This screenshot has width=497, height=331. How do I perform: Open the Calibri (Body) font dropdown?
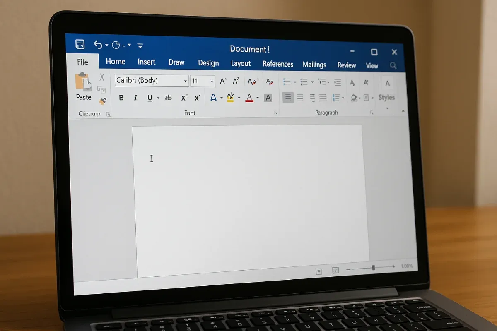(x=152, y=81)
